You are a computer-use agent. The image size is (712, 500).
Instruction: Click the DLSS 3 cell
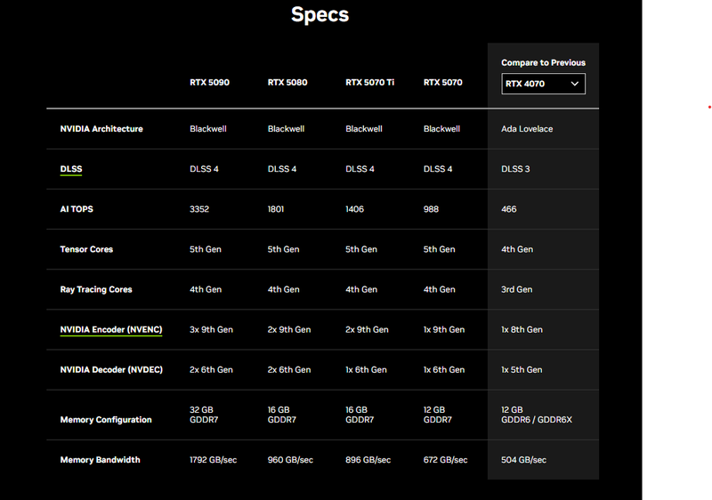point(515,169)
